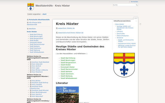
Task: Click the Kreis Höxter sidebar heading link
Action: click(x=32, y=32)
